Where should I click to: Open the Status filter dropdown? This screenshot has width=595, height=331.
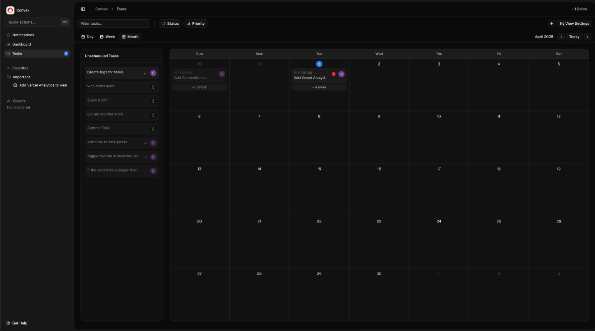[x=170, y=23]
